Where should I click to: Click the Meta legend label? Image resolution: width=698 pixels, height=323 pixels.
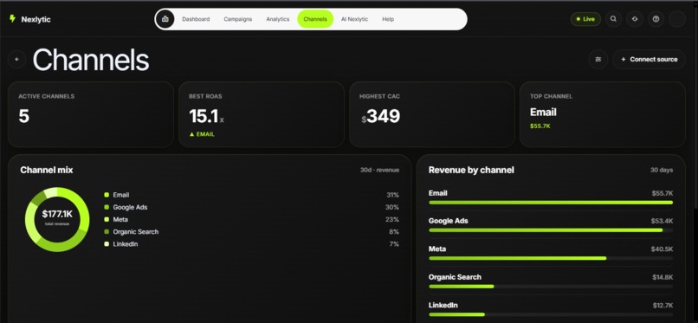pyautogui.click(x=120, y=219)
